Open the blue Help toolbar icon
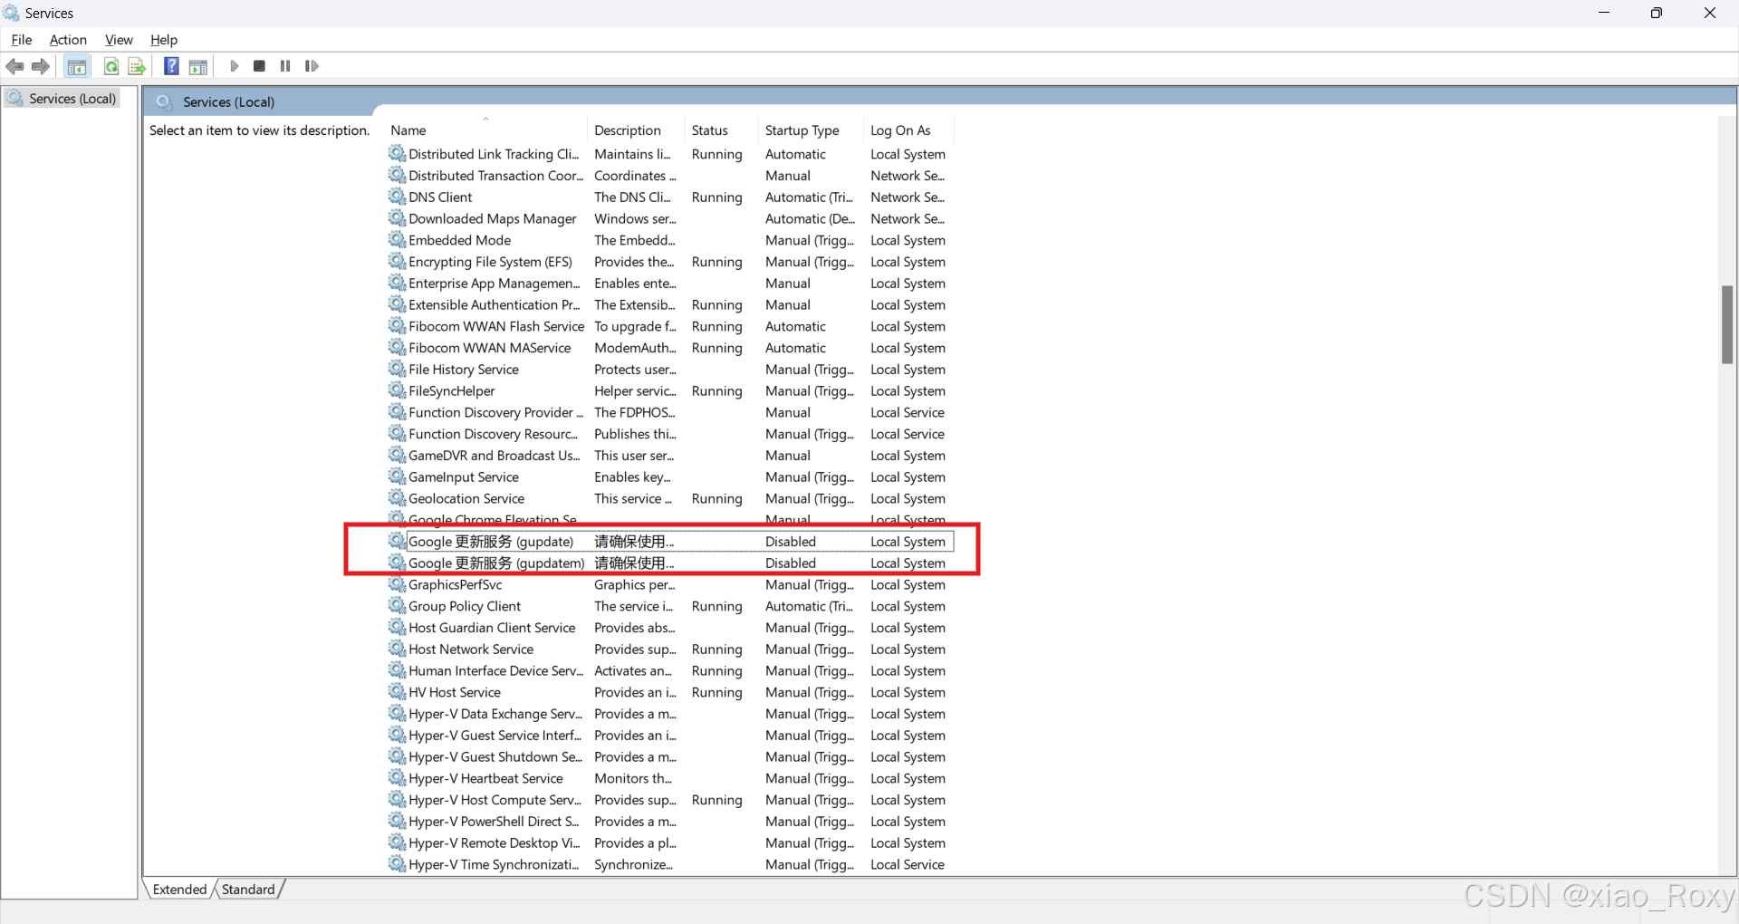 171,66
